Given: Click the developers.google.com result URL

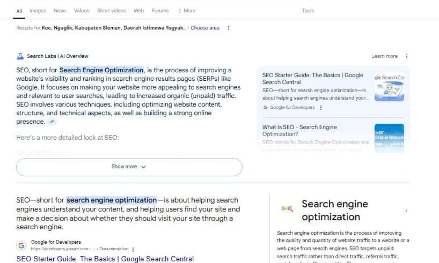Looking at the screenshot, I should click(80, 249).
